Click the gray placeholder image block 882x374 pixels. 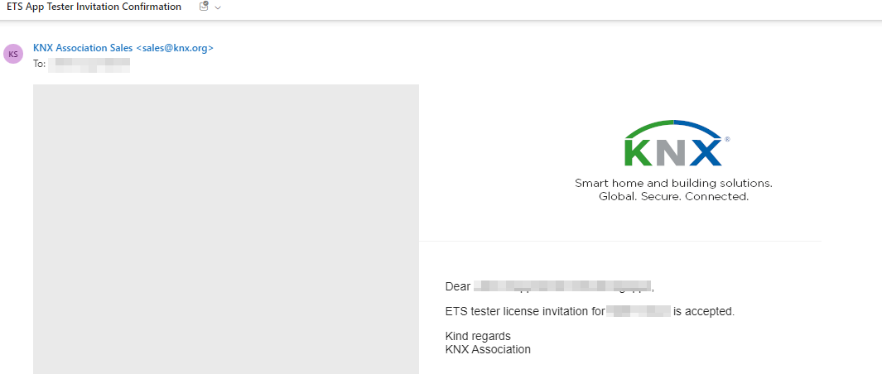(226, 229)
